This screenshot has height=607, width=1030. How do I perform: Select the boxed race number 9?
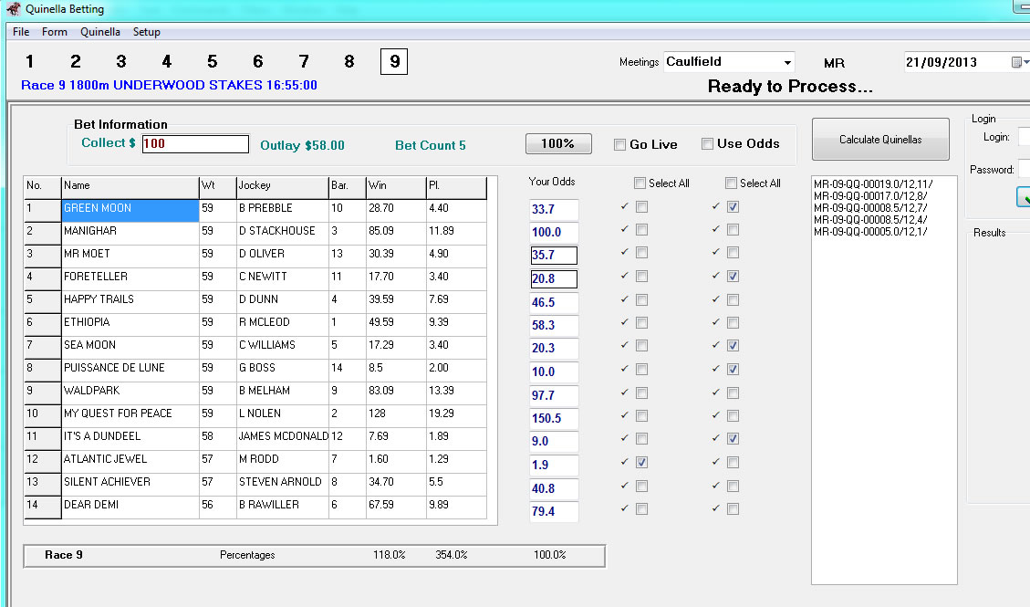coord(394,62)
